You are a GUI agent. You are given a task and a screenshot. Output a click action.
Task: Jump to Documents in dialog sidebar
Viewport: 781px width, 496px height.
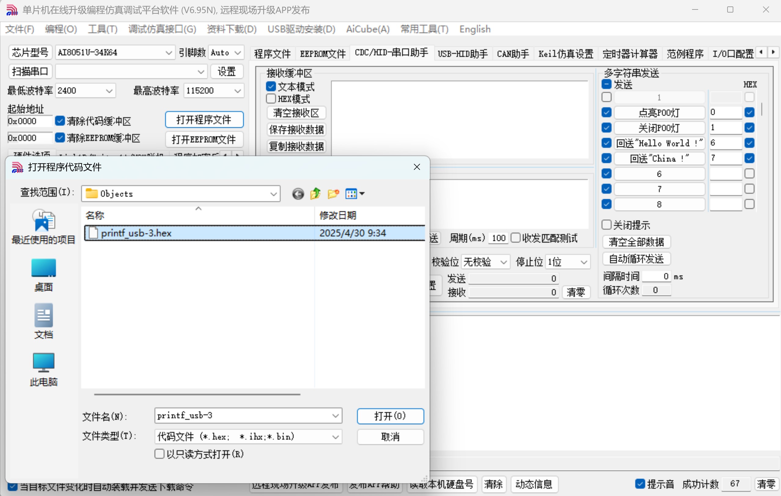click(x=43, y=321)
